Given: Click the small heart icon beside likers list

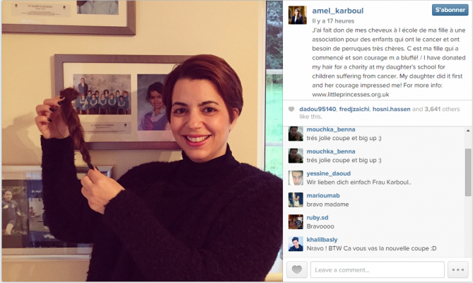Looking at the screenshot, I should pyautogui.click(x=291, y=109).
